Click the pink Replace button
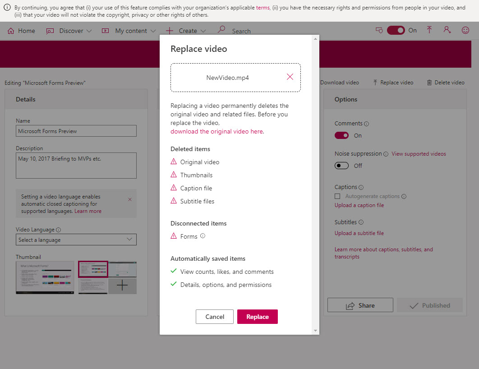The height and width of the screenshot is (369, 479). click(x=258, y=317)
